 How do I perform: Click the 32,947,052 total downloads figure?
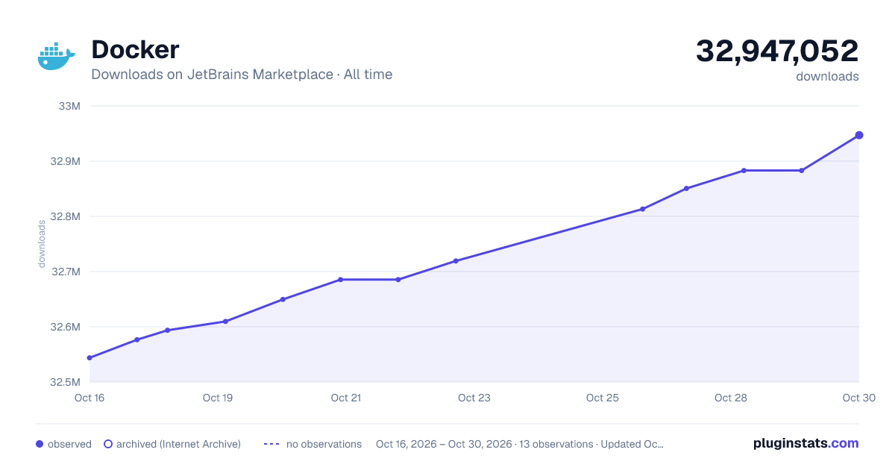[777, 51]
